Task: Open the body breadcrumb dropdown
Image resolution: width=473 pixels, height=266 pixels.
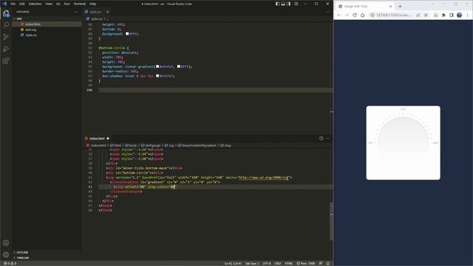Action: click(x=131, y=146)
